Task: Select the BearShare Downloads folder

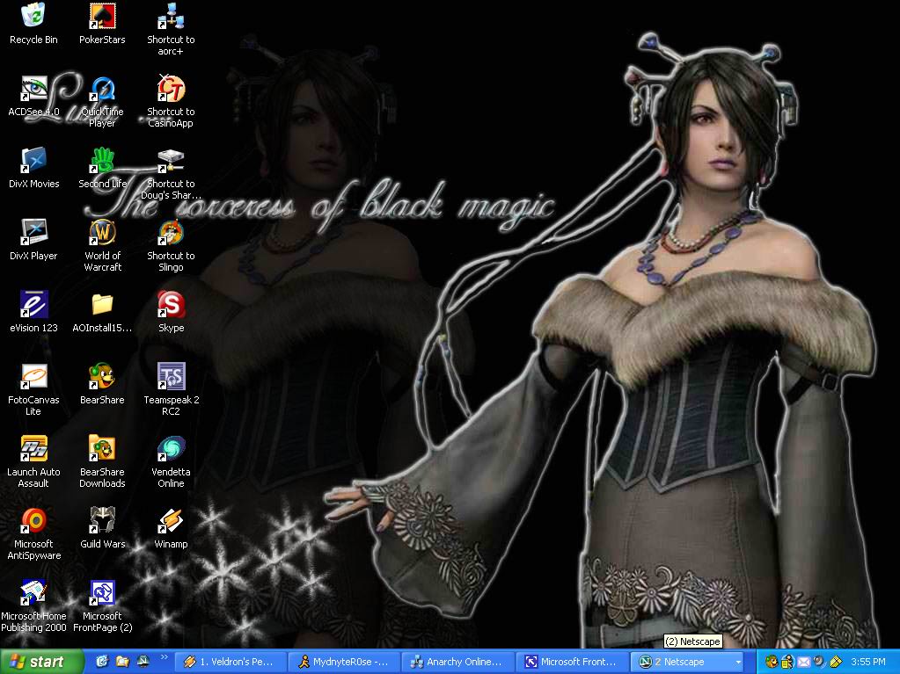Action: [102, 450]
